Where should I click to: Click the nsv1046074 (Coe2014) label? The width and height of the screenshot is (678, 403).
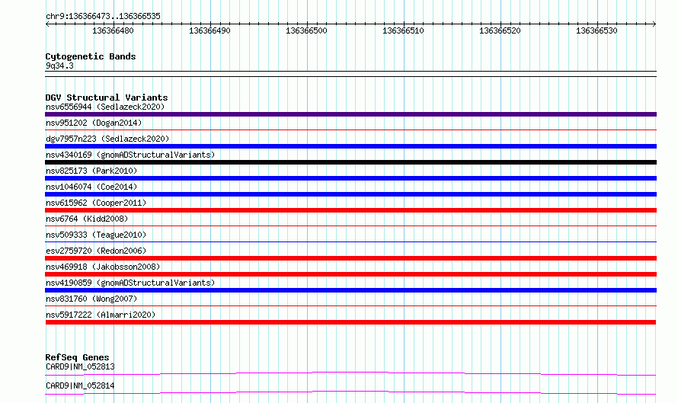(x=91, y=187)
